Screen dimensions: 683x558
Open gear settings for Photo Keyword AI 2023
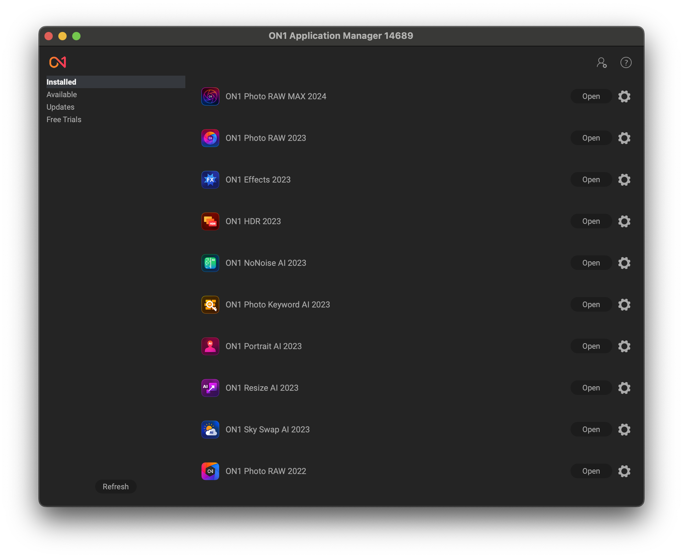[624, 305]
